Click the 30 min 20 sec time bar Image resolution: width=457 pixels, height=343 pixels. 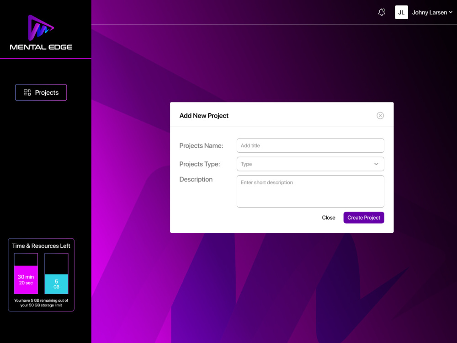click(26, 273)
